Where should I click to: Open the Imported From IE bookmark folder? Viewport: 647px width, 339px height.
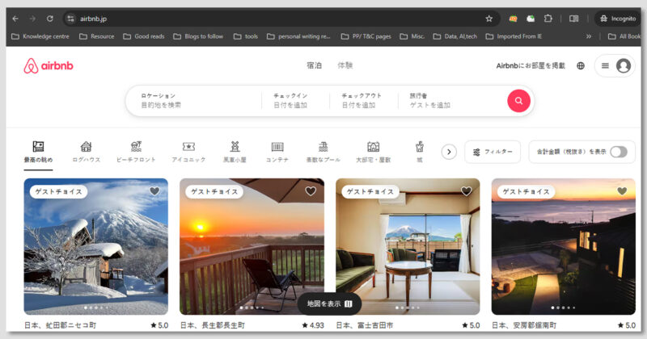pyautogui.click(x=514, y=36)
